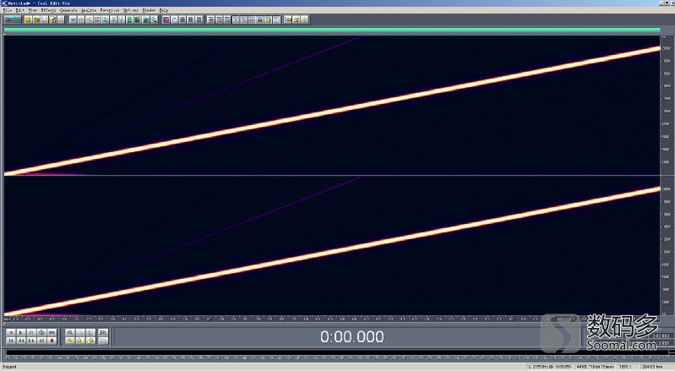675x371 pixels.
Task: Click the Zoom Out Full icon
Action: click(90, 332)
